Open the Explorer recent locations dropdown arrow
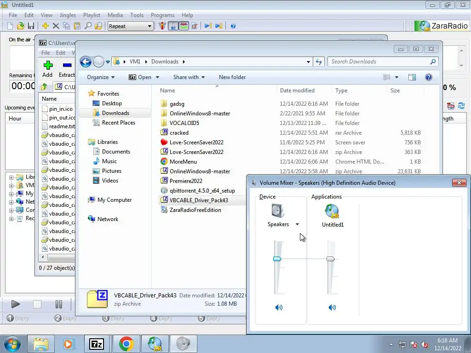The height and width of the screenshot is (353, 471). 108,62
